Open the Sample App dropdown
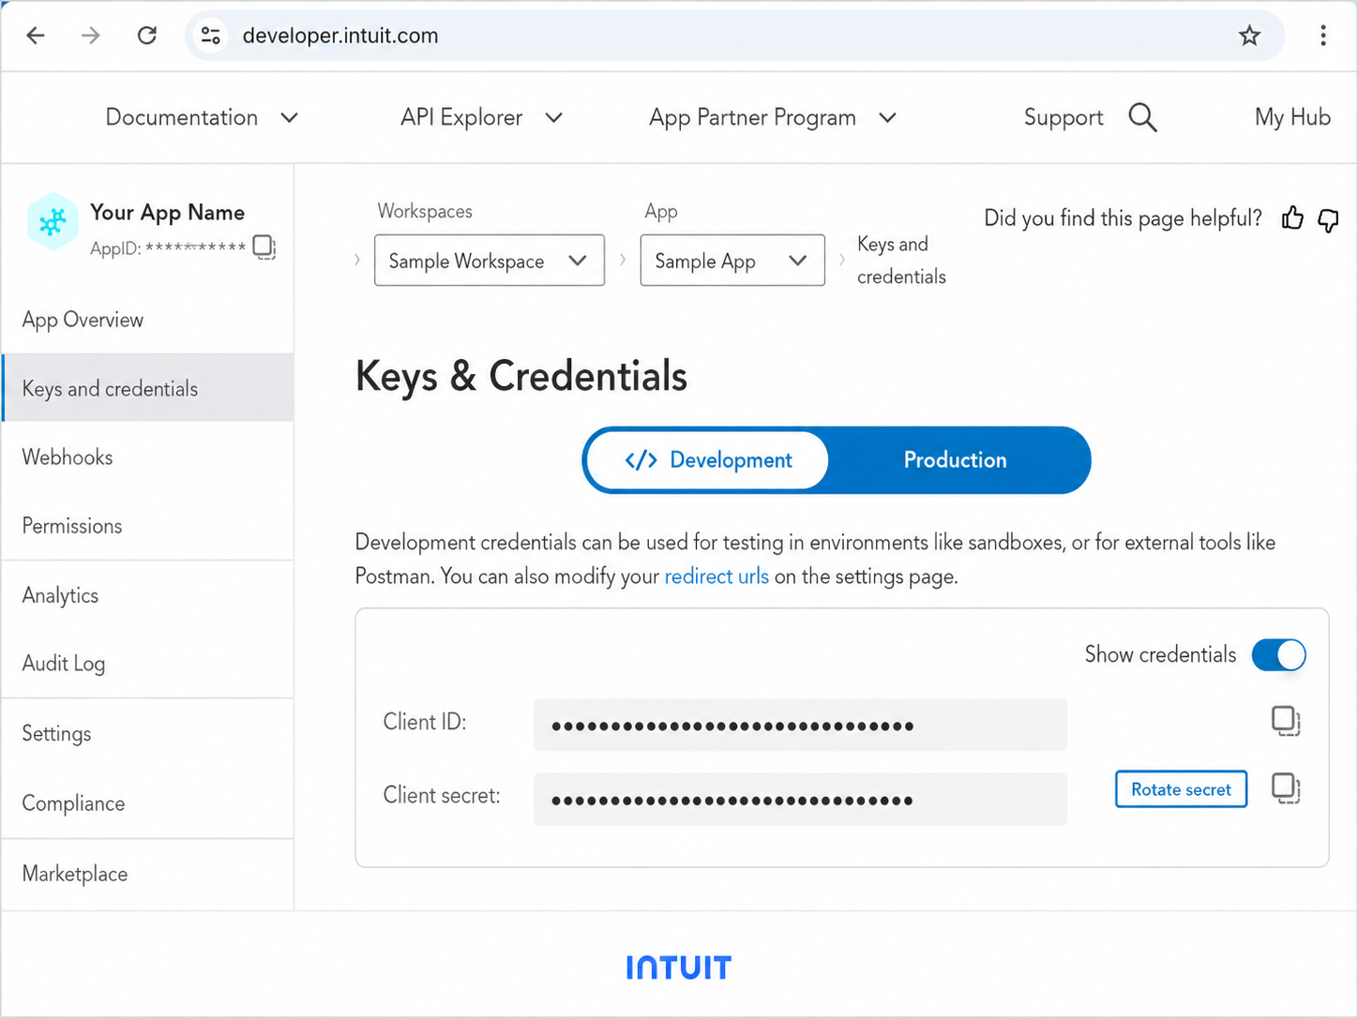 [x=732, y=261]
